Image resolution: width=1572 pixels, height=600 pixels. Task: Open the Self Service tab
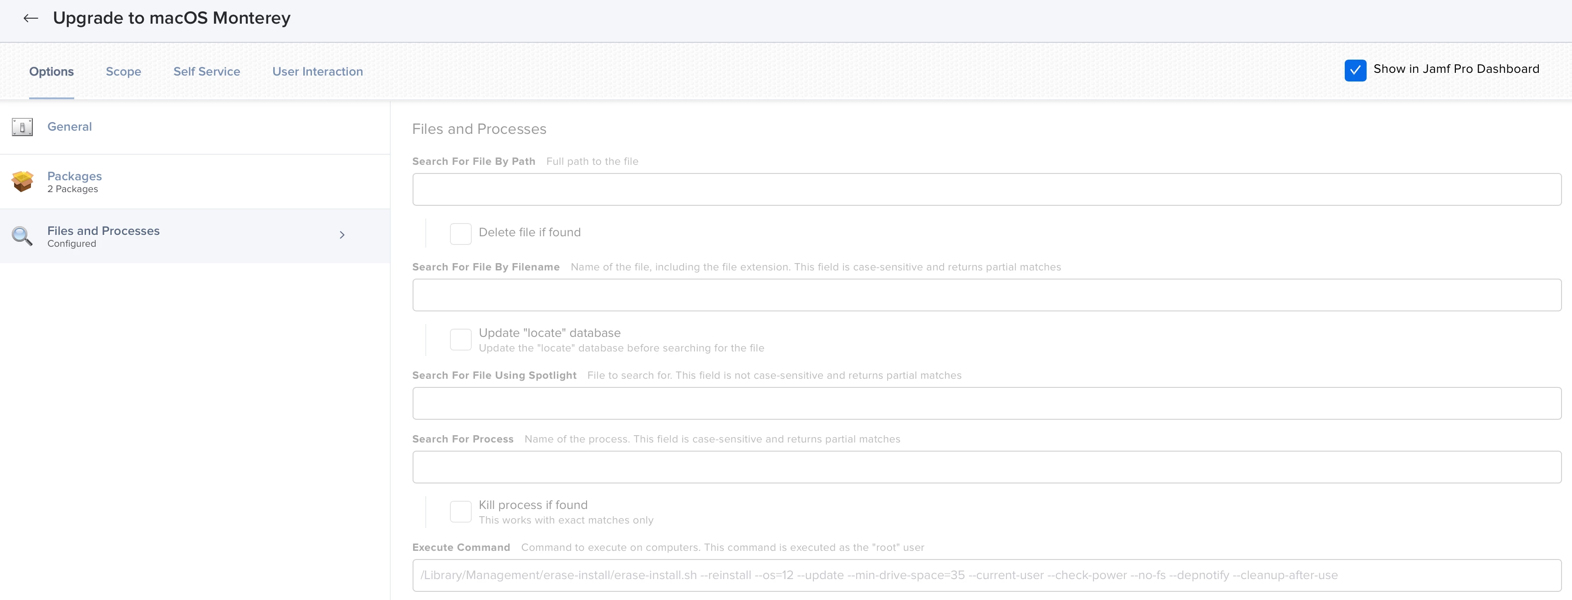206,71
